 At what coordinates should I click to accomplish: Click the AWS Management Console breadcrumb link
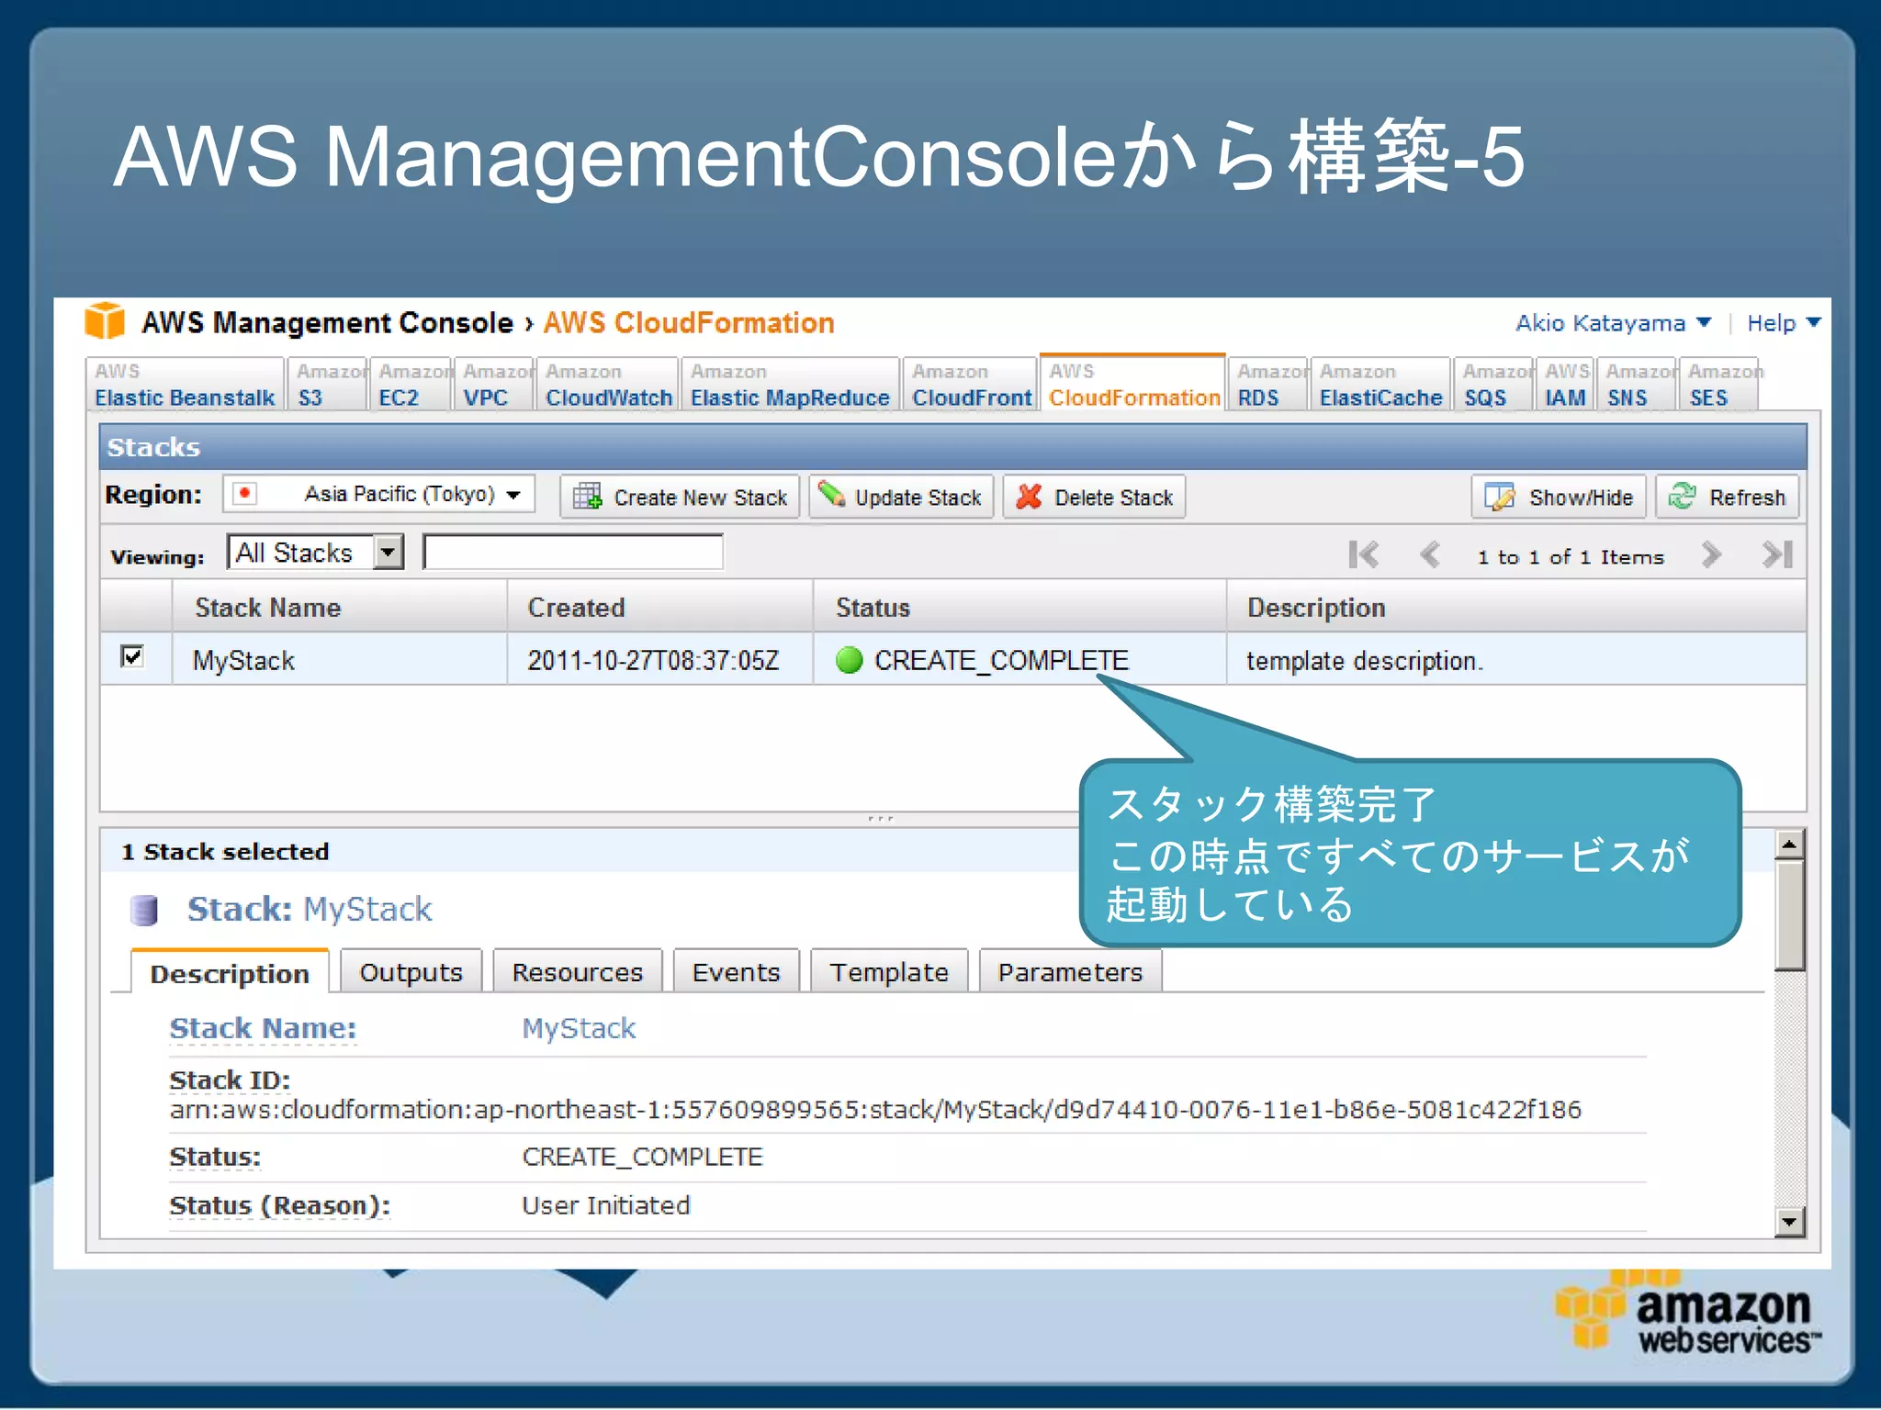327,322
